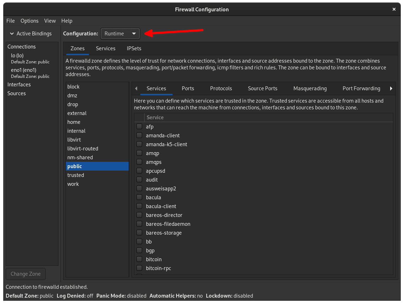The width and height of the screenshot is (404, 304).
Task: Click the Change Zone button
Action: click(26, 274)
